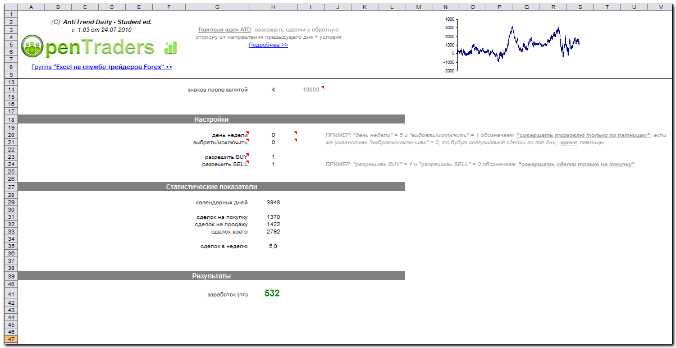Screen dimensions: 676x348
Task: Select row 1 header
Action: [11, 14]
